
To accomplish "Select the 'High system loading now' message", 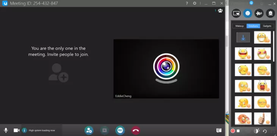I will point(42,131).
